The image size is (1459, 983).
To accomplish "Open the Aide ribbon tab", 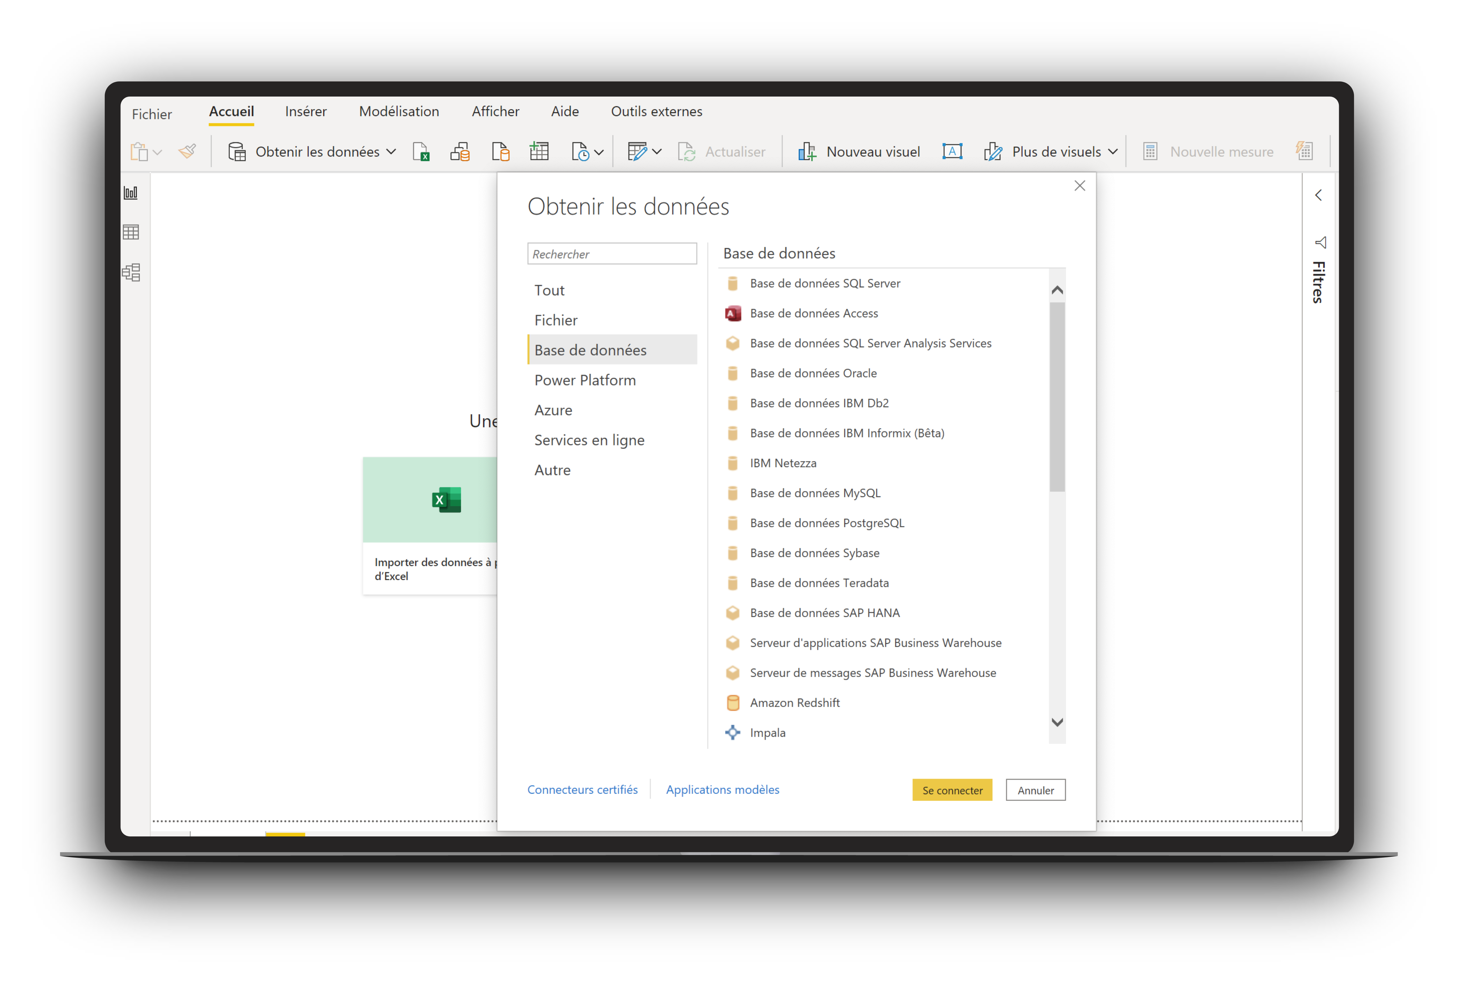I will tap(564, 112).
